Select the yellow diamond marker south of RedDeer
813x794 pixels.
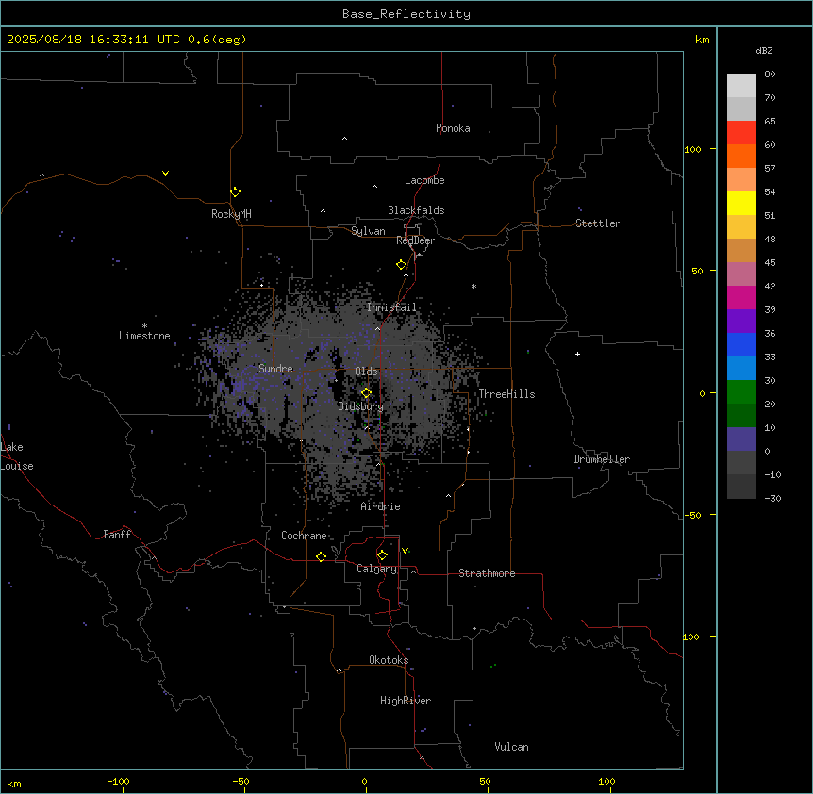(x=401, y=265)
